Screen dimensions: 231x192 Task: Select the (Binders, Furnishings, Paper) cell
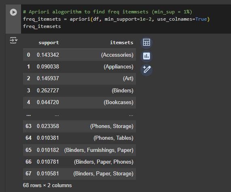tap(99, 150)
